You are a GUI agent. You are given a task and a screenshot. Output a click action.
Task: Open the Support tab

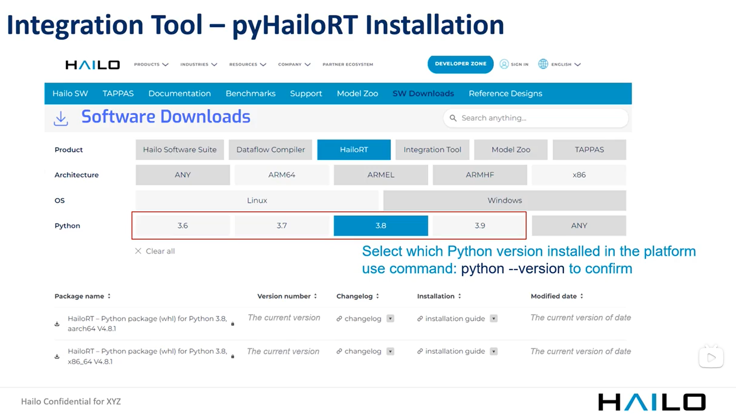[x=306, y=93]
